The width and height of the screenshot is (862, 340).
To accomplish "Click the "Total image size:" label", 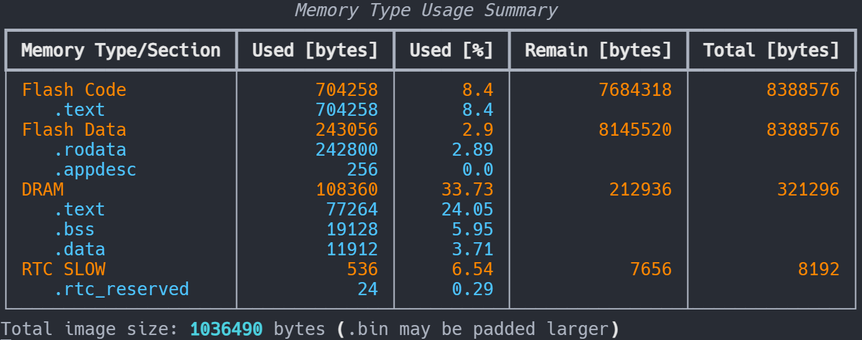I will pyautogui.click(x=89, y=329).
